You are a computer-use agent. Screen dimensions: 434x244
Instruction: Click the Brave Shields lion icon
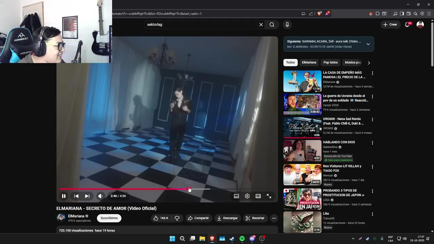[319, 14]
